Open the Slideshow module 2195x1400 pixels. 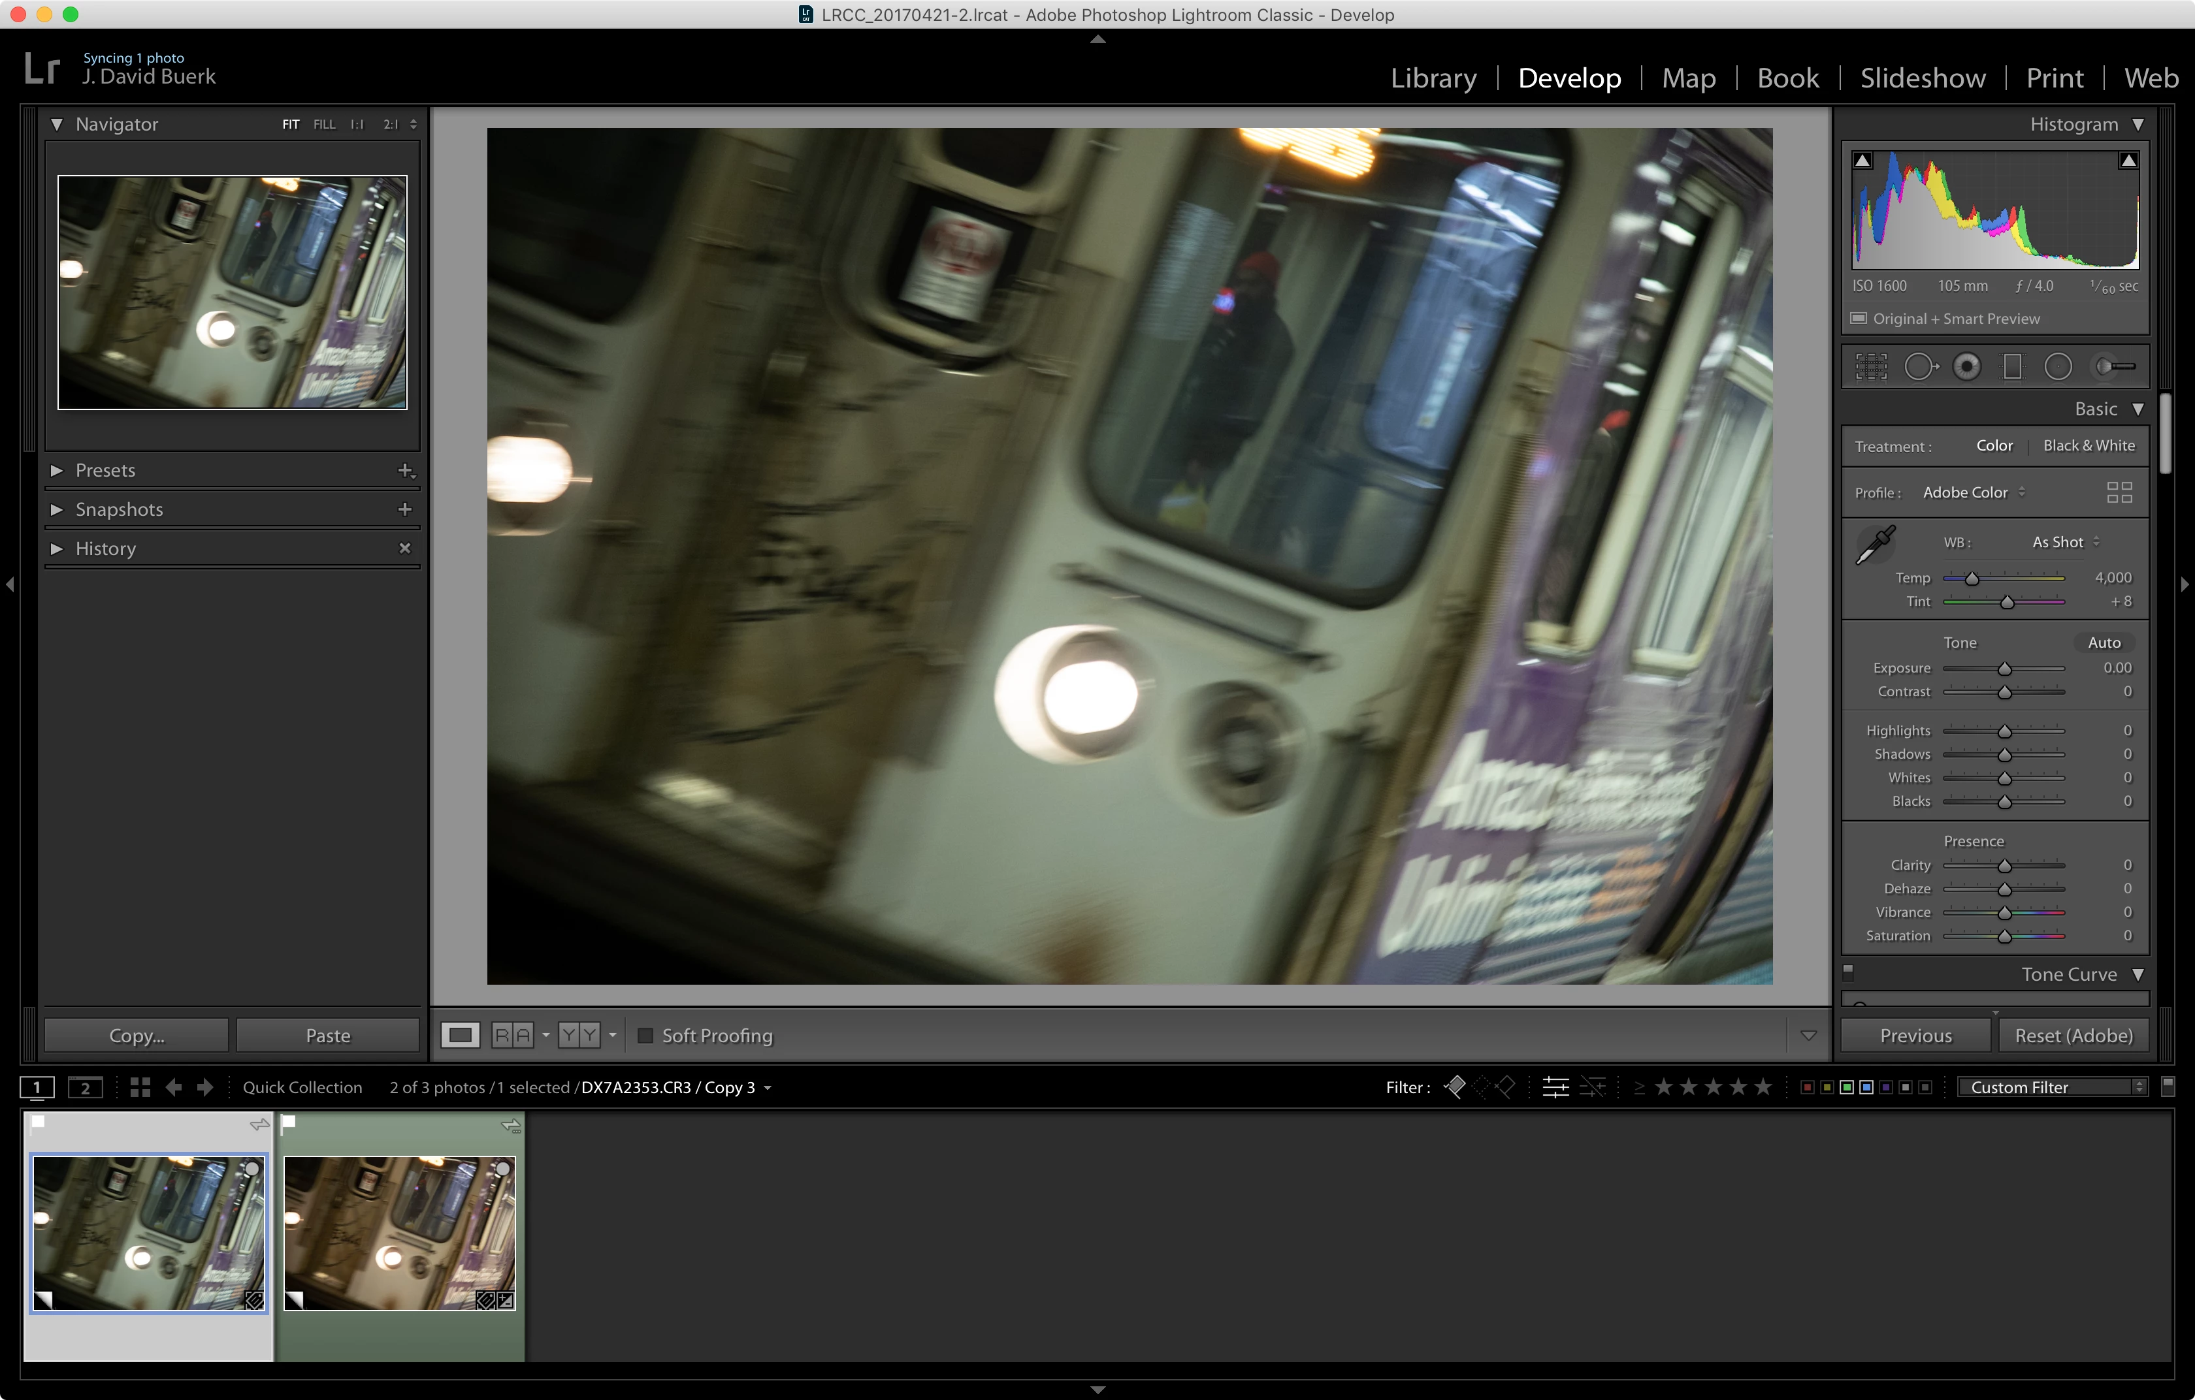coord(1923,78)
